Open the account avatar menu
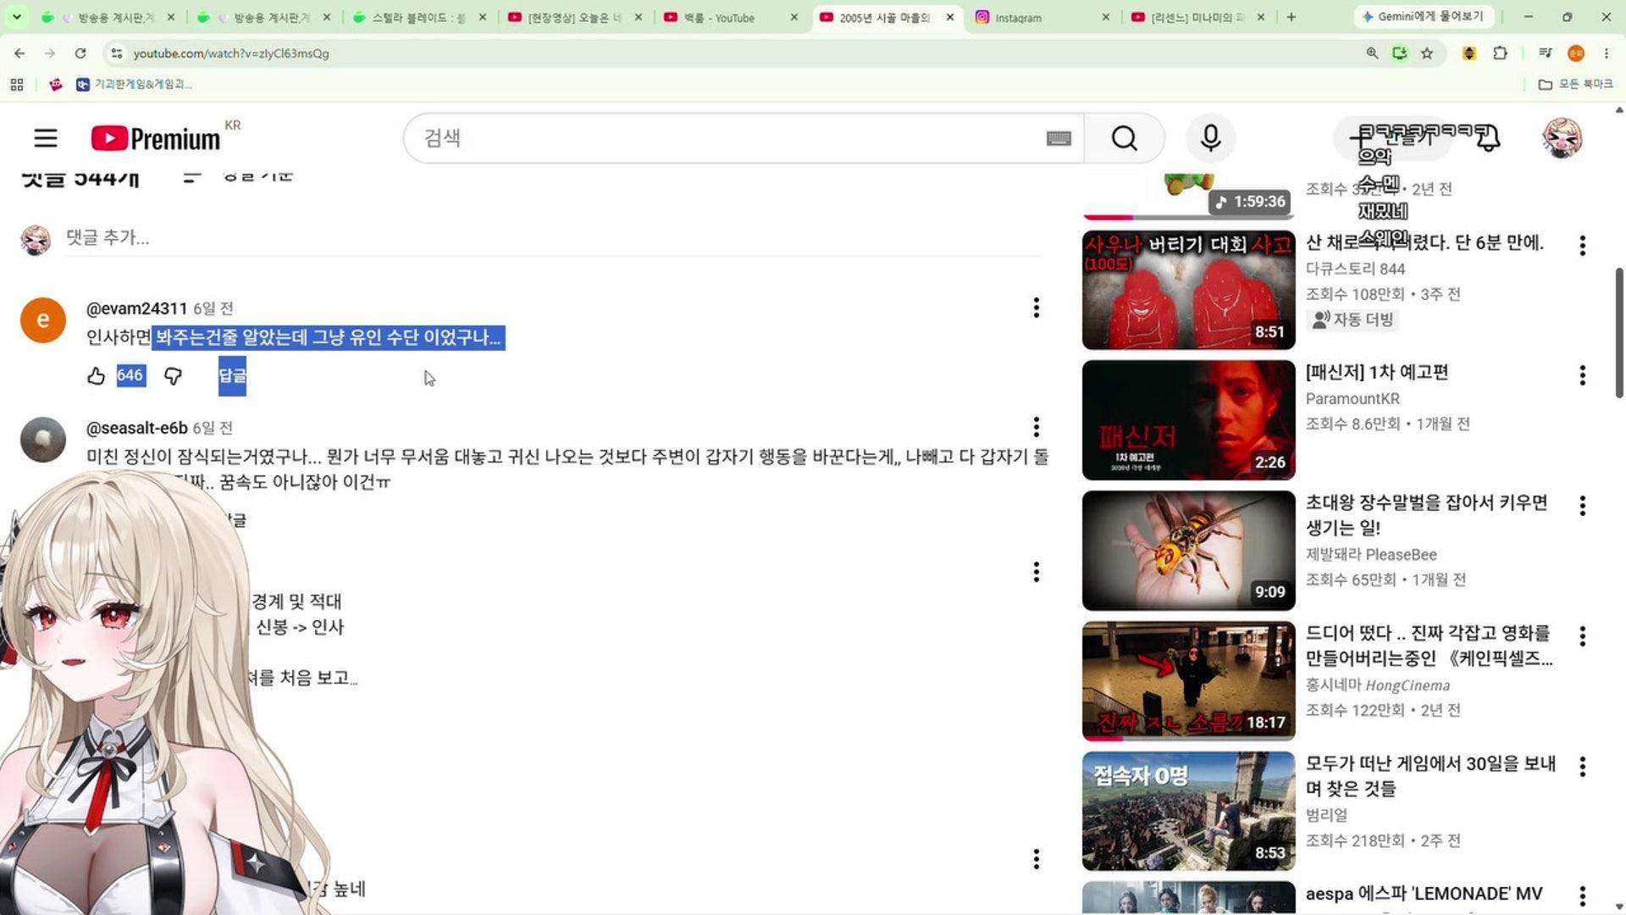 point(1562,138)
